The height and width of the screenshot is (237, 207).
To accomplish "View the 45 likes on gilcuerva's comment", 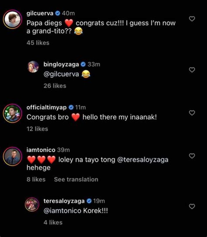I will pyautogui.click(x=38, y=42).
